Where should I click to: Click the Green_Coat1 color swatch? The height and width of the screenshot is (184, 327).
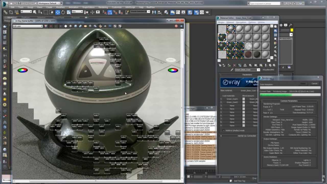click(x=244, y=99)
